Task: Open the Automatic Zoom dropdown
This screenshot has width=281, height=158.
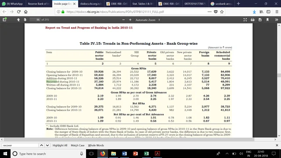Action: point(148,20)
